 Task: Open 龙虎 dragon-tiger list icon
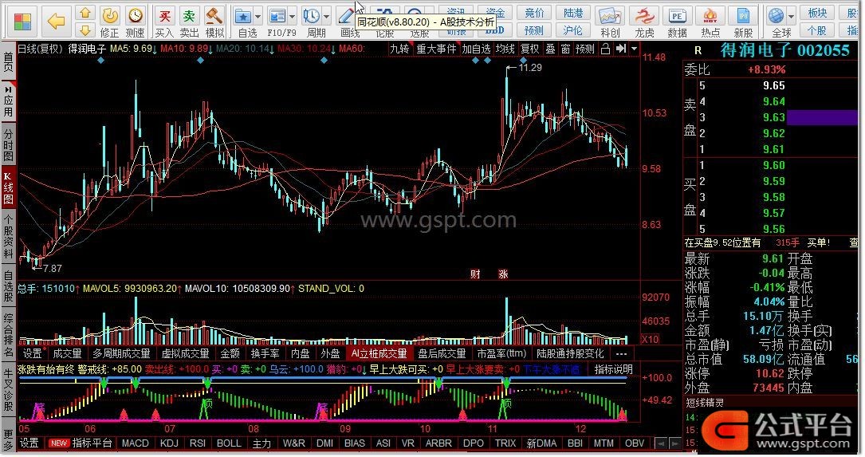click(x=644, y=22)
